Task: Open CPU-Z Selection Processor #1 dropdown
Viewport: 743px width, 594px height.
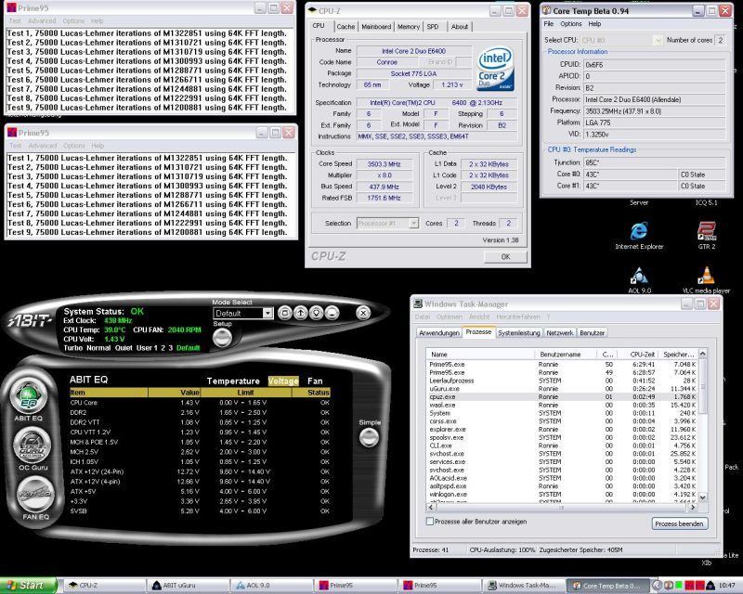Action: [x=387, y=223]
